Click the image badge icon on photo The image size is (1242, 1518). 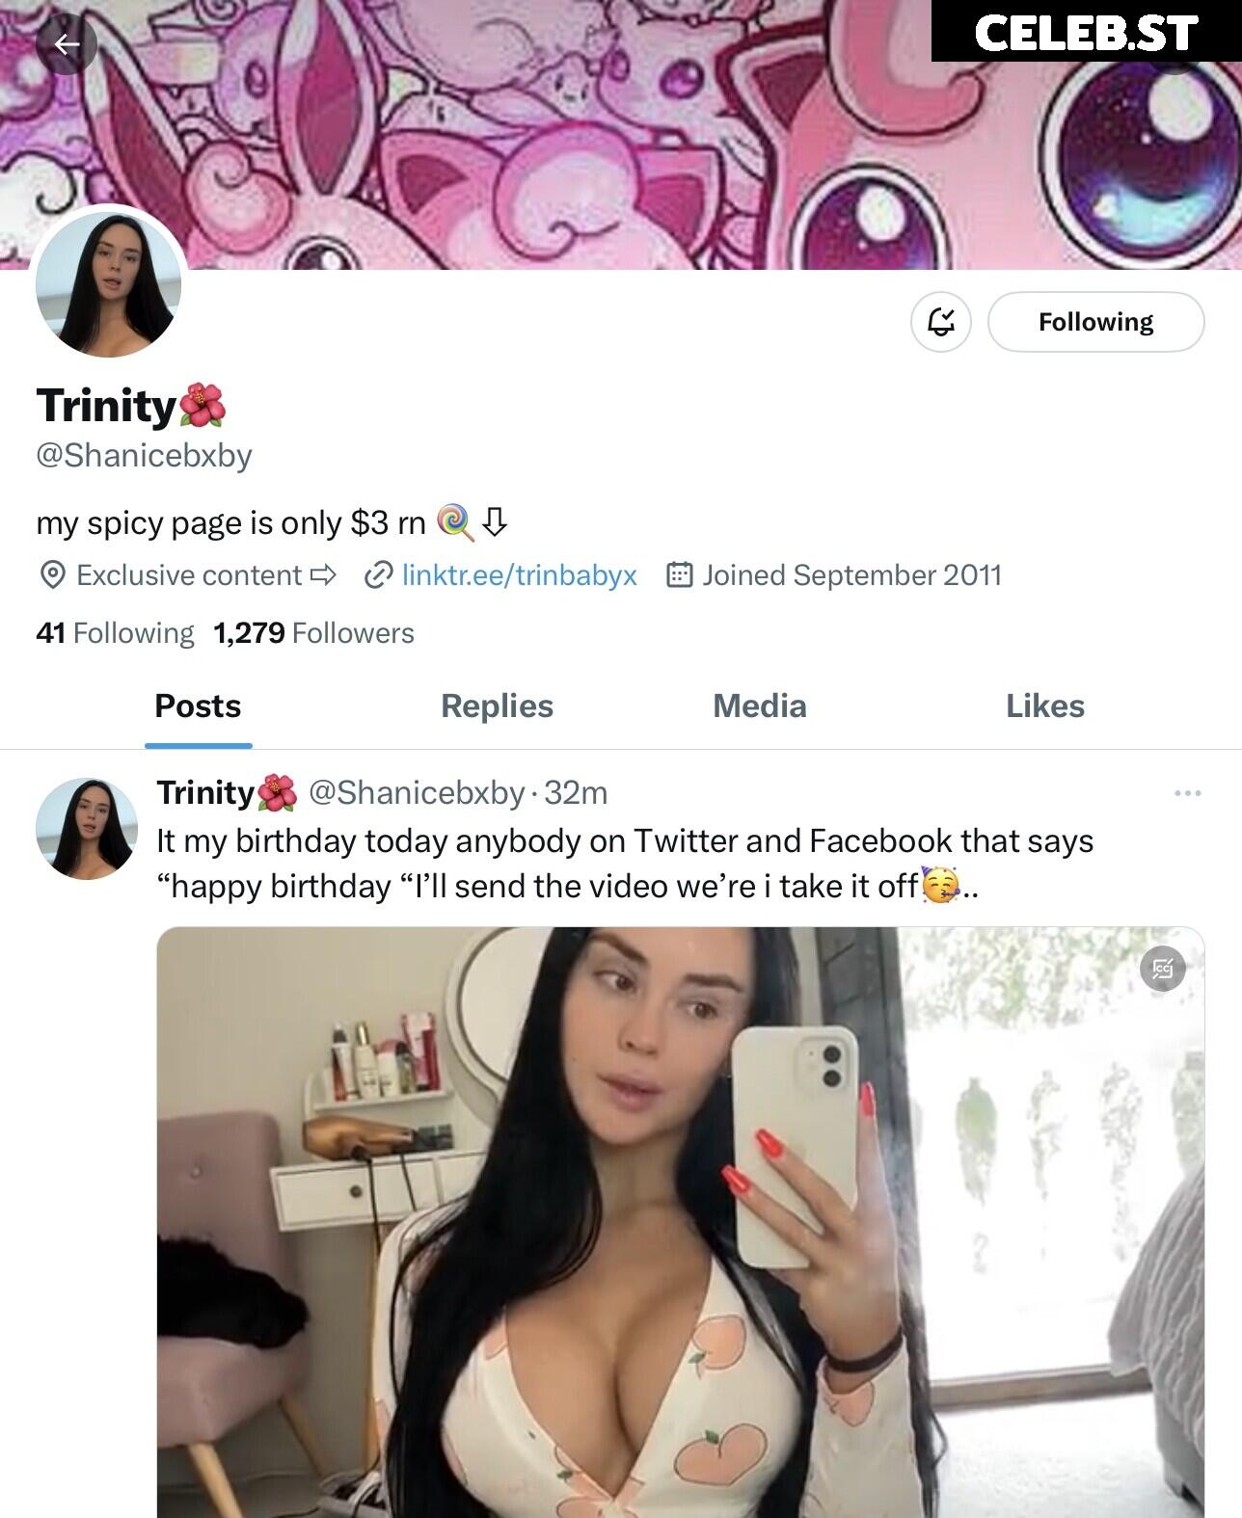coord(1163,969)
